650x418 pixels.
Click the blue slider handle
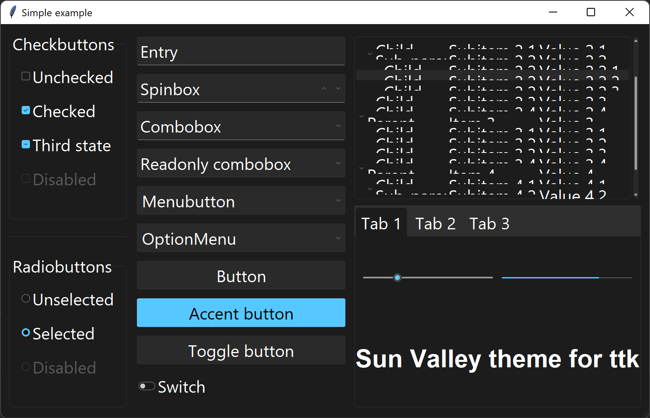point(397,278)
